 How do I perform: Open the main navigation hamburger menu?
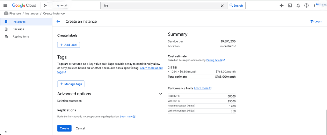click(x=6, y=6)
